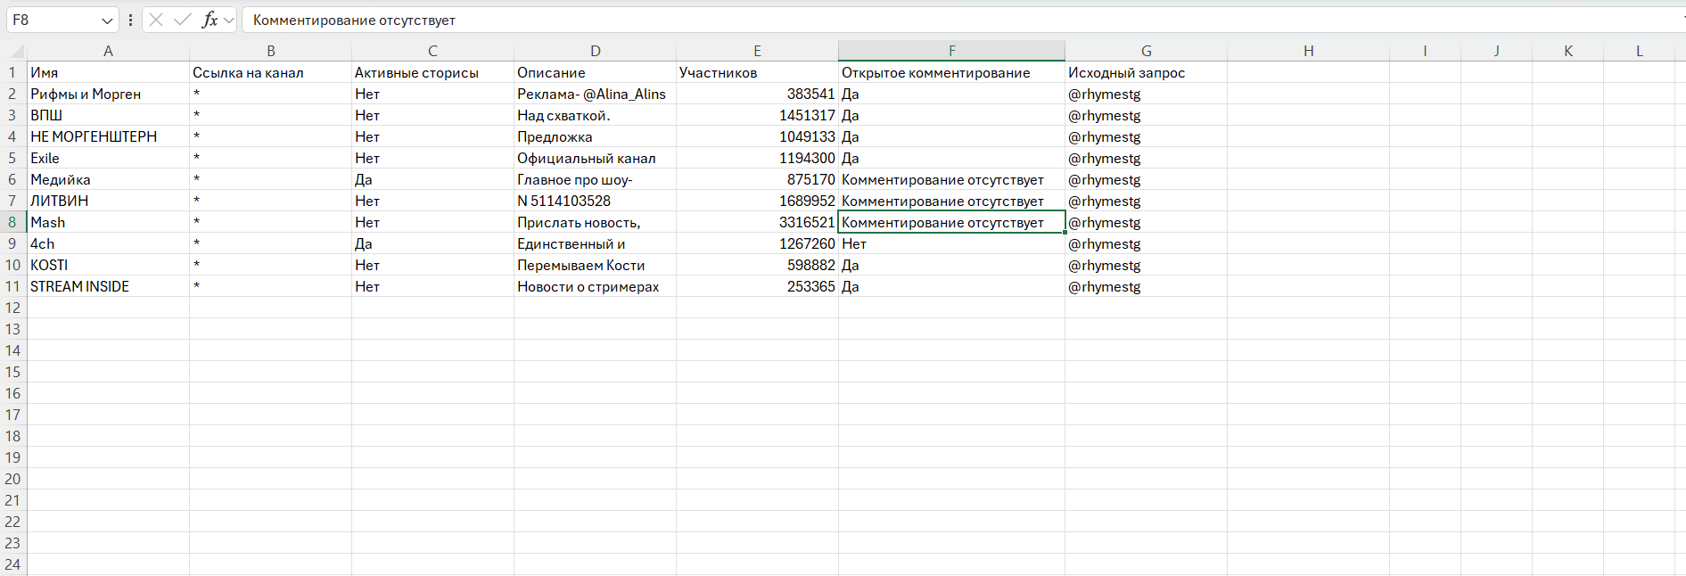1686x576 pixels.
Task: Select the 'Медийка' cell
Action: [108, 179]
